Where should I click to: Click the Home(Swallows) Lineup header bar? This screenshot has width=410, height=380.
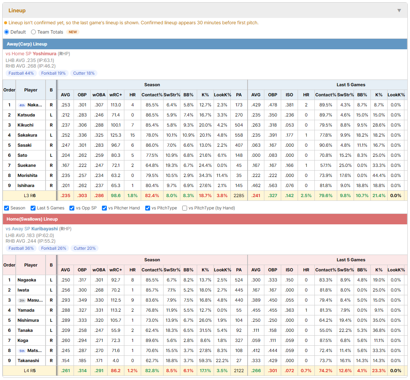tap(205, 219)
